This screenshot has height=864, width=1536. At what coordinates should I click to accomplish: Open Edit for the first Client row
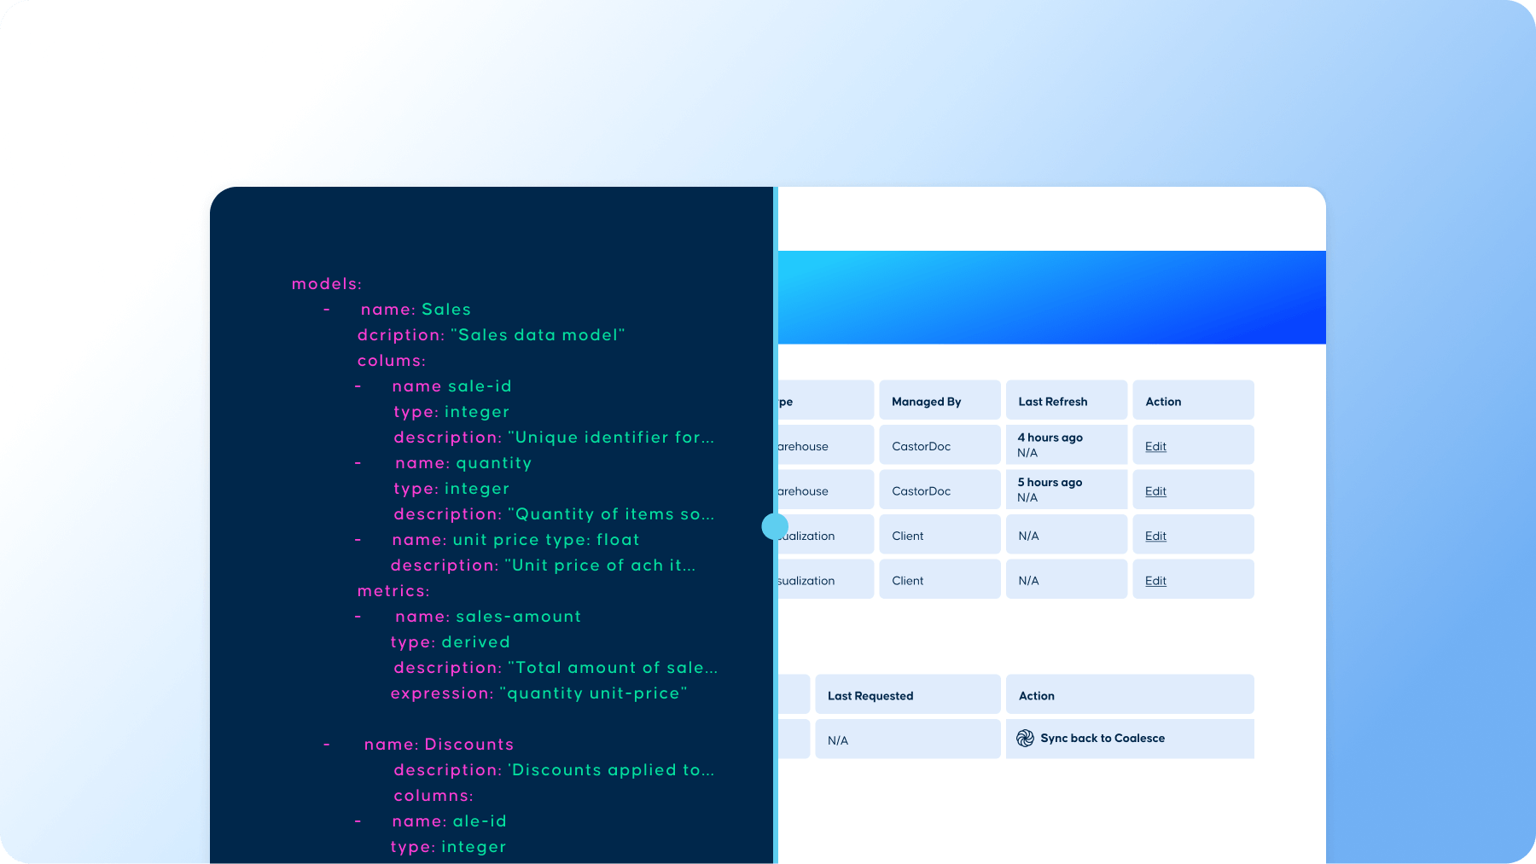[1155, 536]
